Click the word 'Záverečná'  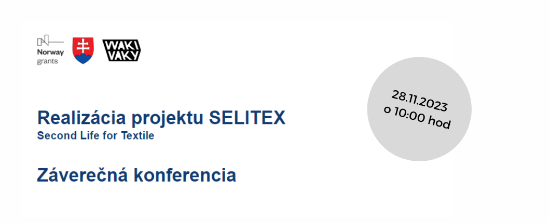coord(82,175)
